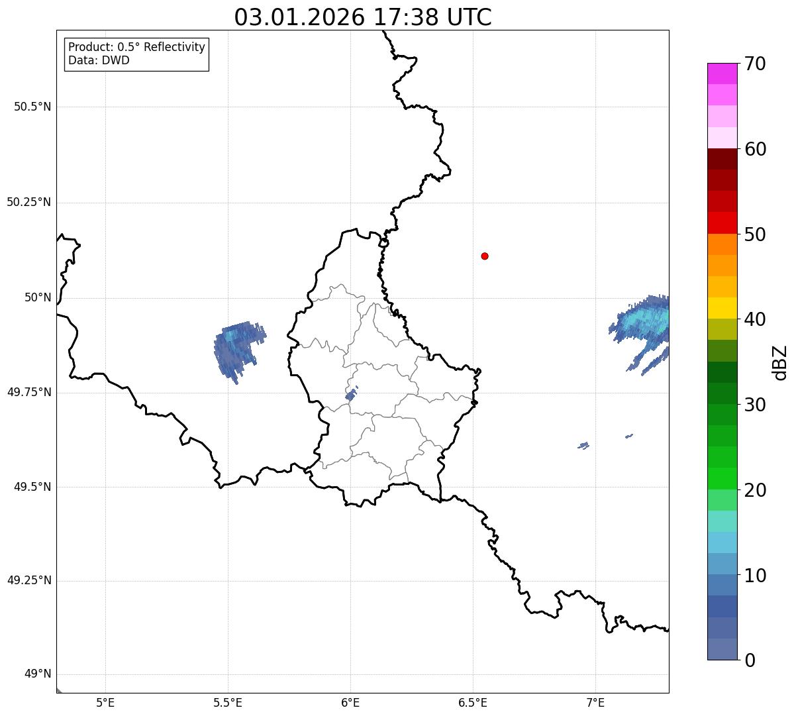Click the longitude label "6.5°E"
Image resolution: width=796 pixels, height=716 pixels.
click(473, 702)
